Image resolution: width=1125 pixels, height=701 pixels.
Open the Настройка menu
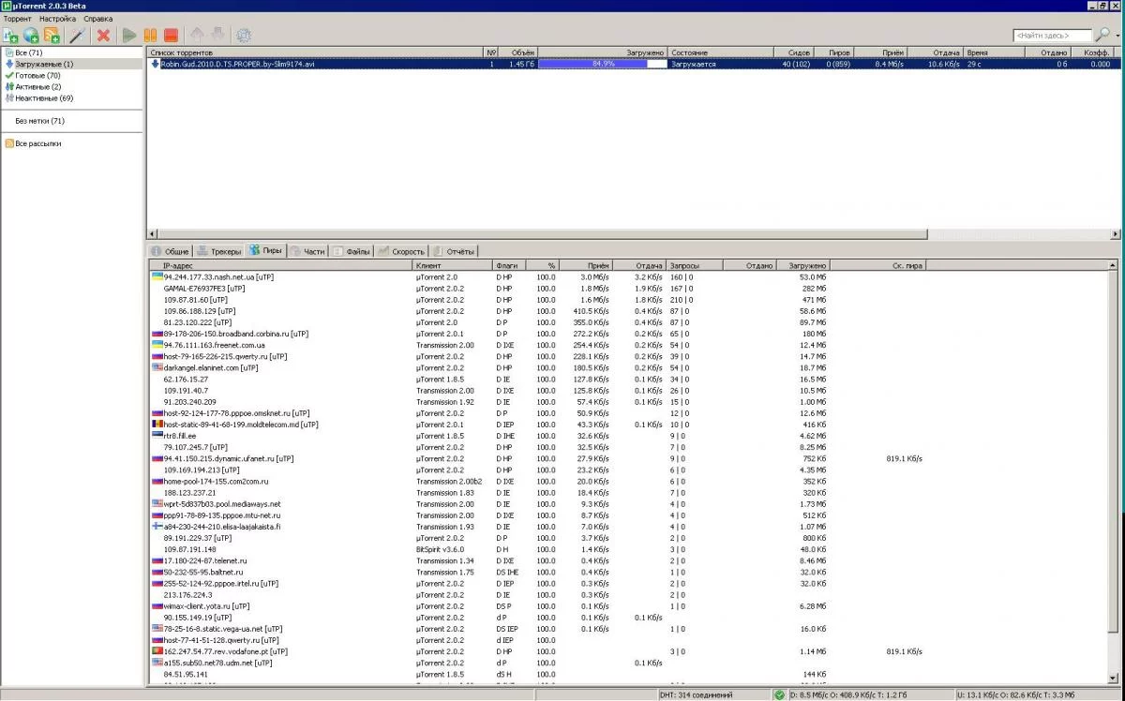pos(57,19)
